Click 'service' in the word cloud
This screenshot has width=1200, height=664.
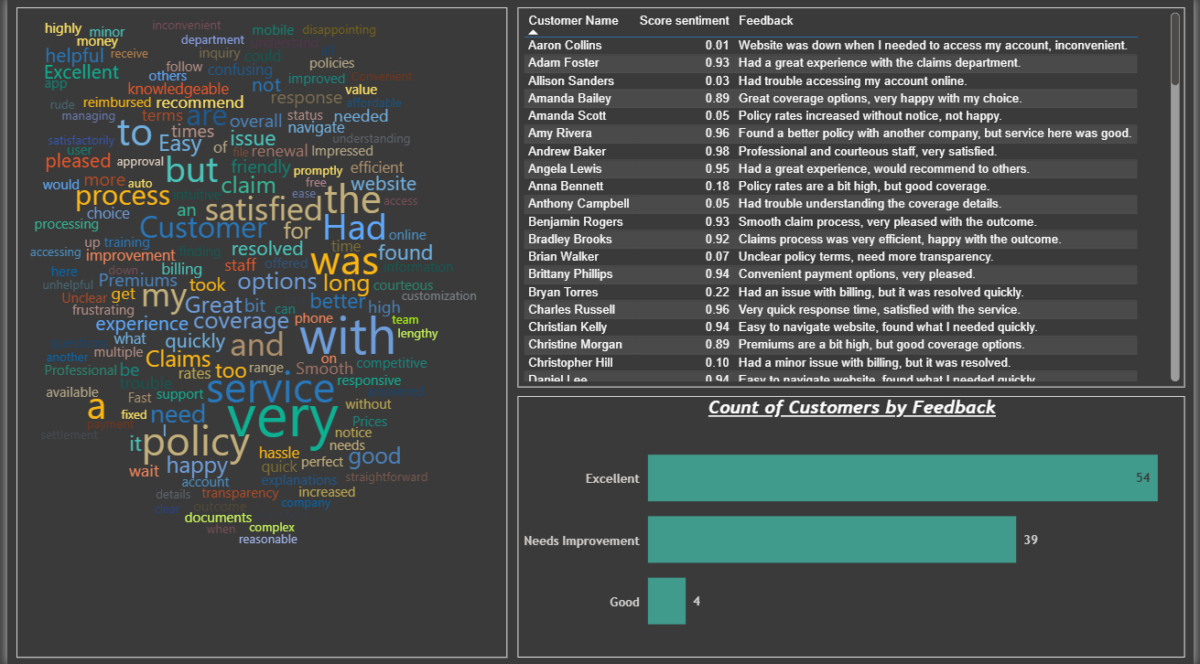click(x=271, y=389)
